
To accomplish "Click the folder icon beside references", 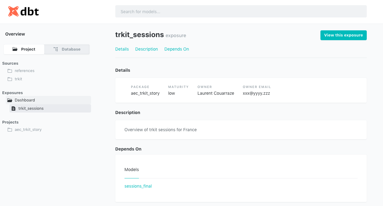I will click(x=10, y=71).
